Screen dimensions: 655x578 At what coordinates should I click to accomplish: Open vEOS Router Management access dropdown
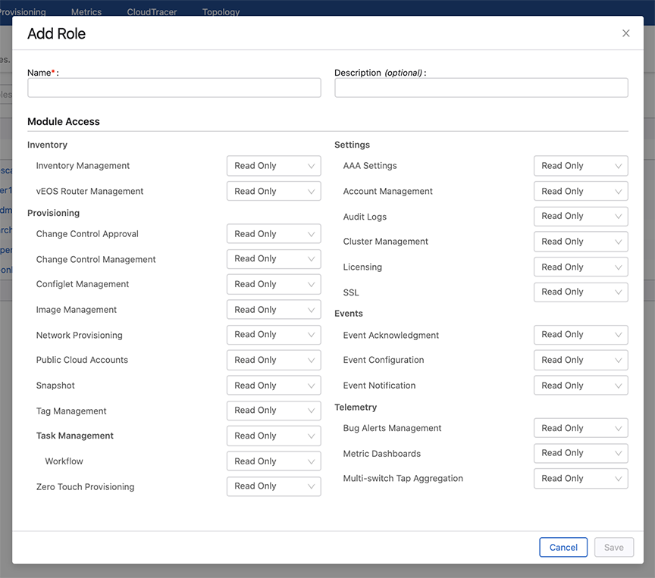pos(274,191)
